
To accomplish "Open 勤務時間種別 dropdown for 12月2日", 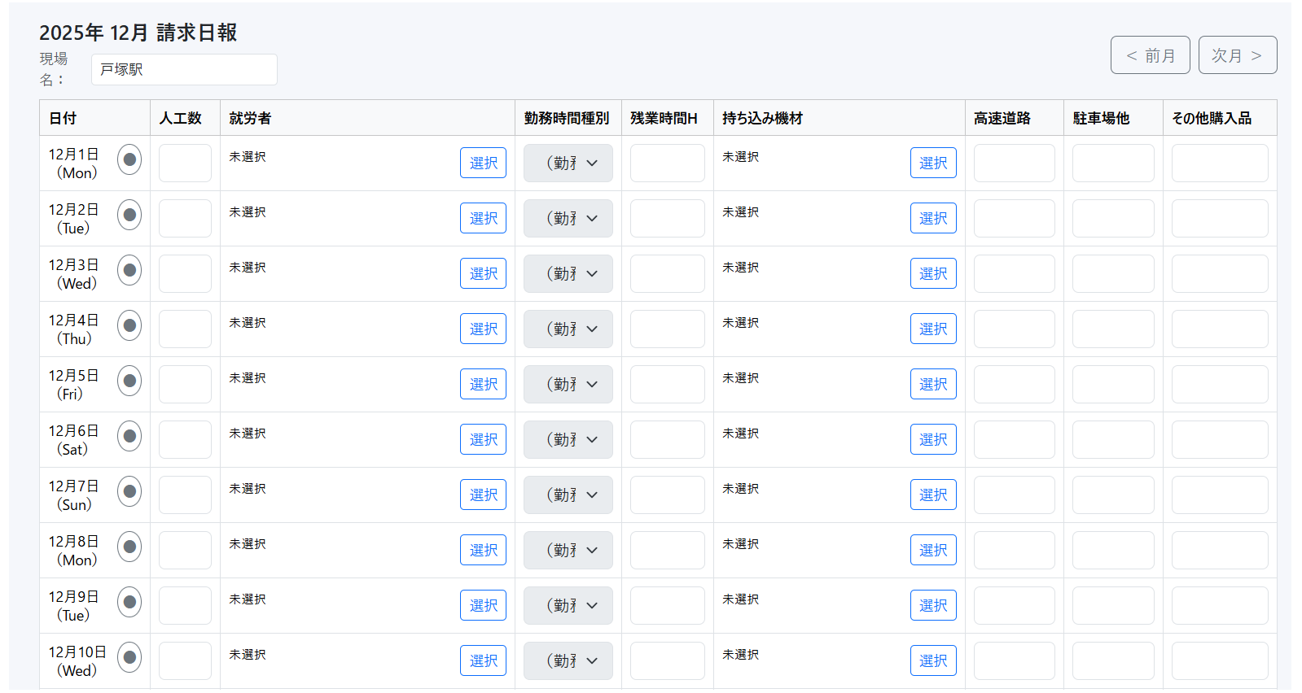I will point(568,219).
